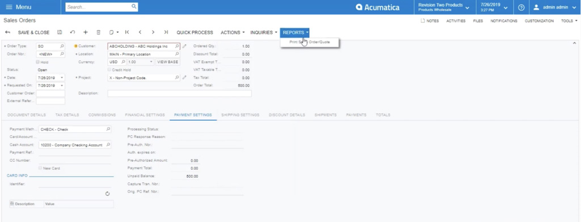
Task: Switch to the Tax Details tab
Action: click(67, 115)
